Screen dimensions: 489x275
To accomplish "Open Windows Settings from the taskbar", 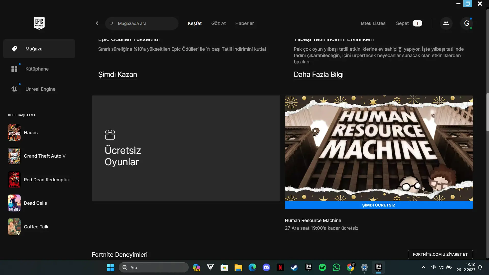I will (364, 267).
